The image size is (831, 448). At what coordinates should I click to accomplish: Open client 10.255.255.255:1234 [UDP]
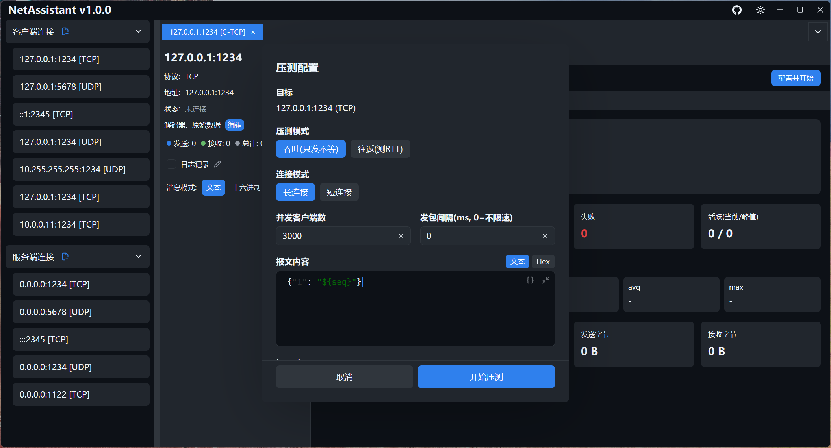[81, 169]
